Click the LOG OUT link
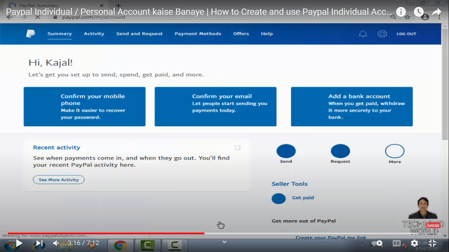Screen dimensions: 449x252 point(406,34)
